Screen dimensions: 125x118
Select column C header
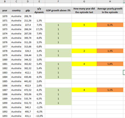(x=16, y=1)
